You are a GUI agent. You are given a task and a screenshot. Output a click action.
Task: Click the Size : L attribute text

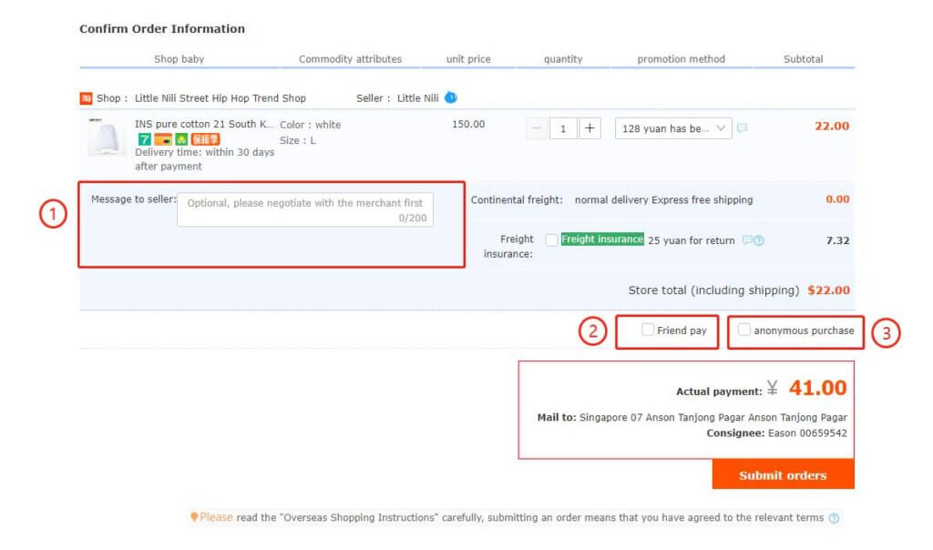click(x=298, y=140)
